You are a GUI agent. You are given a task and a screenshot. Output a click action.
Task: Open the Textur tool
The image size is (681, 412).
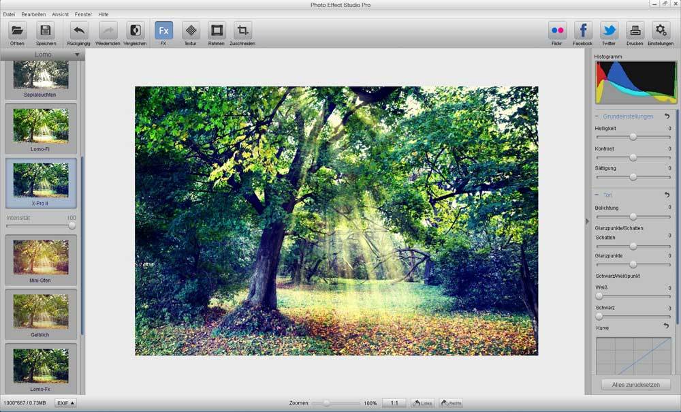191,31
